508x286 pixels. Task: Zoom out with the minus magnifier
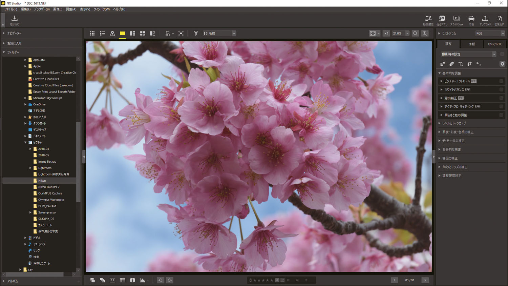point(415,33)
